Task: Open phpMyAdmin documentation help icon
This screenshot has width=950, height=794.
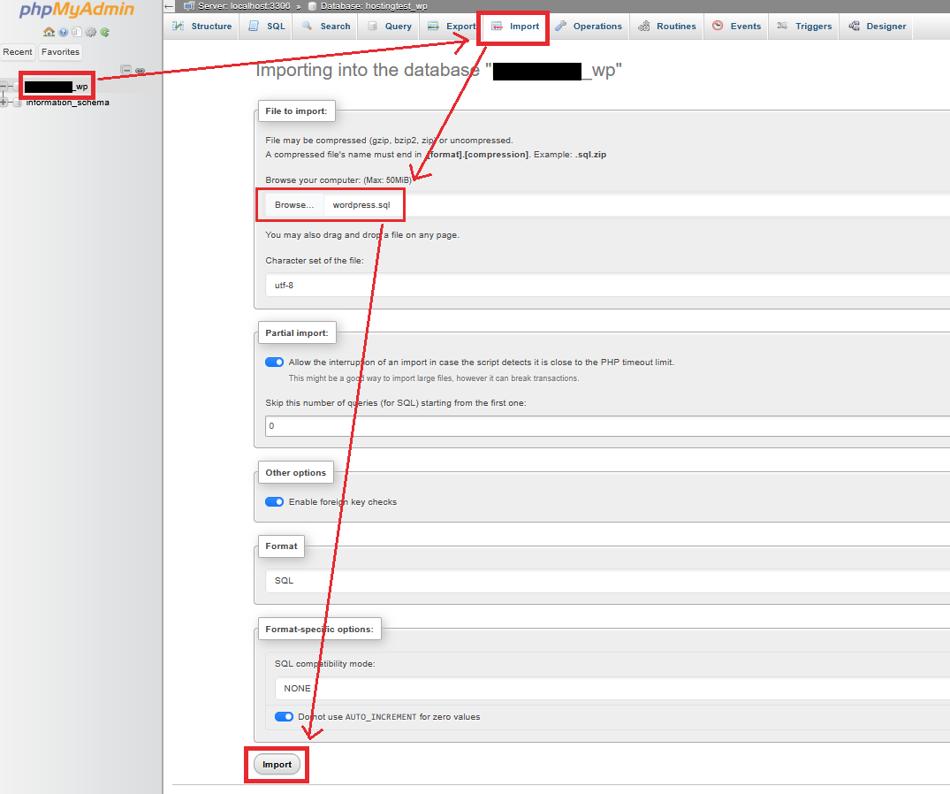Action: 64,32
